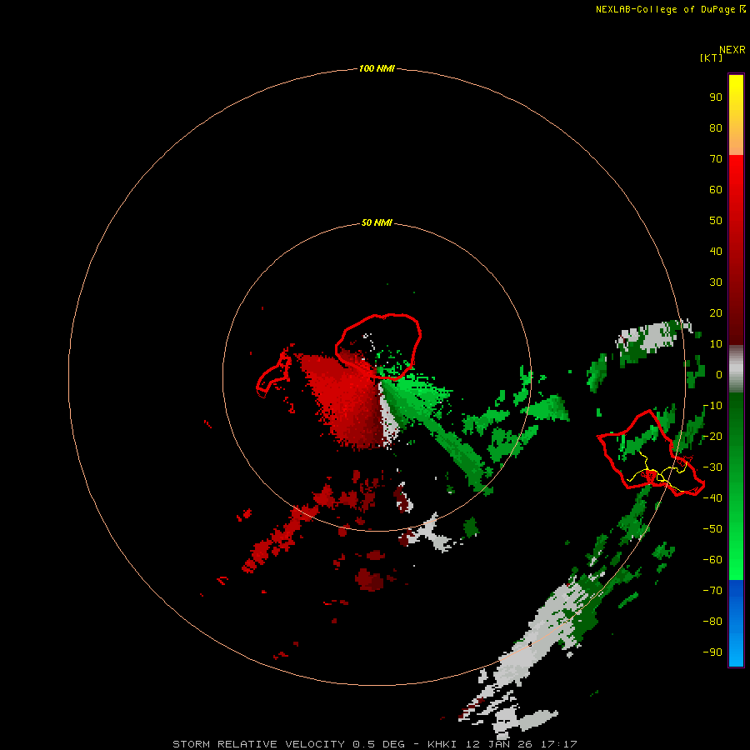Screen dimensions: 750x750
Task: Click the gray zero-velocity segment of the color bar
Action: [736, 369]
